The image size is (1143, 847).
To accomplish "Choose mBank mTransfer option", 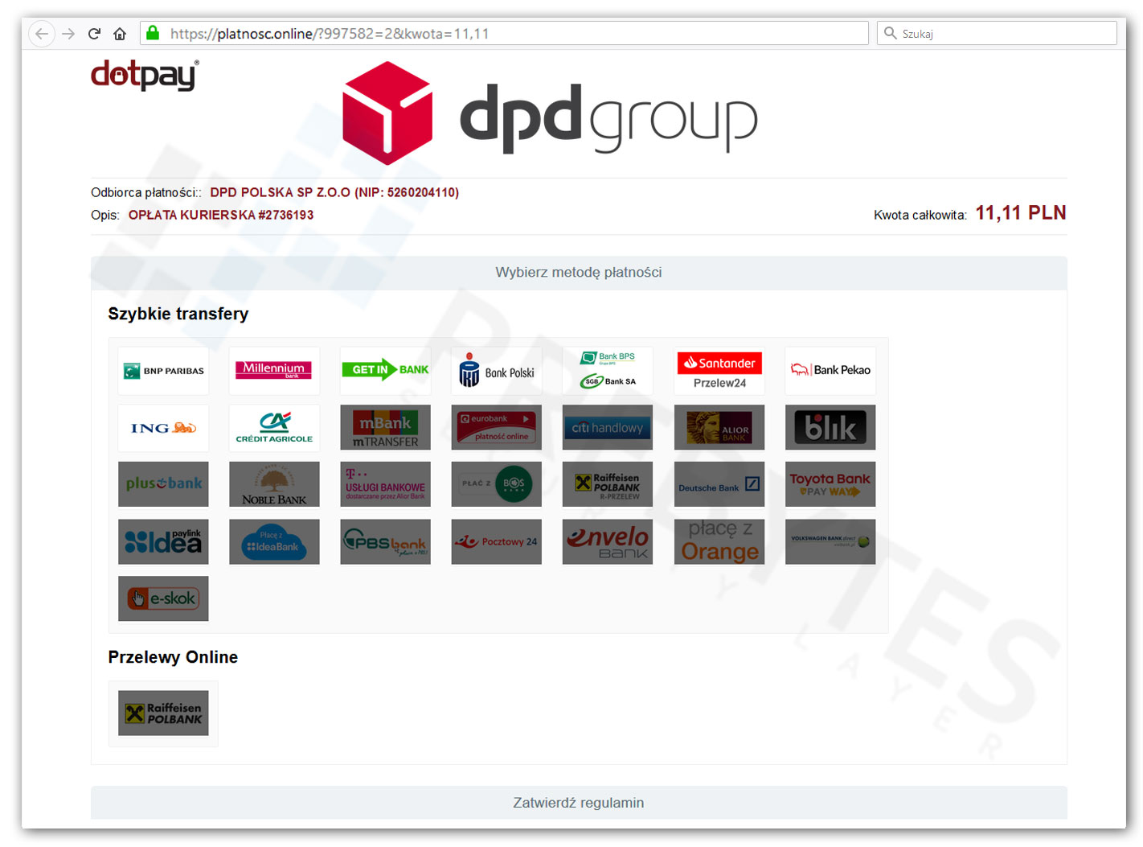I will [385, 428].
